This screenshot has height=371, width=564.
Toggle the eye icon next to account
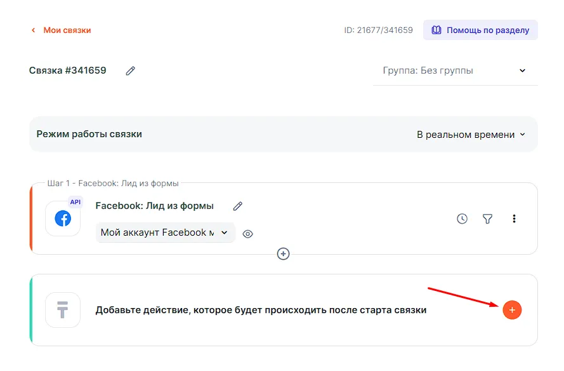pos(248,234)
